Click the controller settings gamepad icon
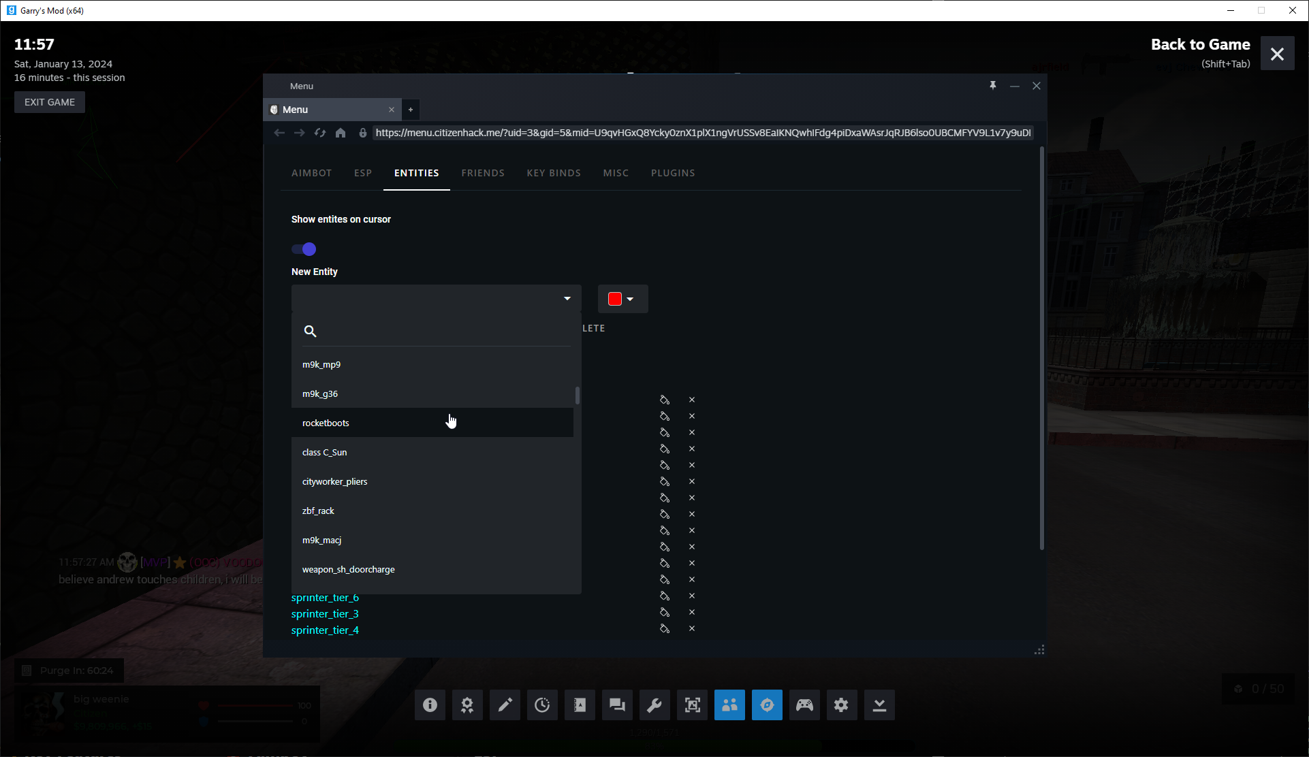The height and width of the screenshot is (757, 1309). (804, 705)
